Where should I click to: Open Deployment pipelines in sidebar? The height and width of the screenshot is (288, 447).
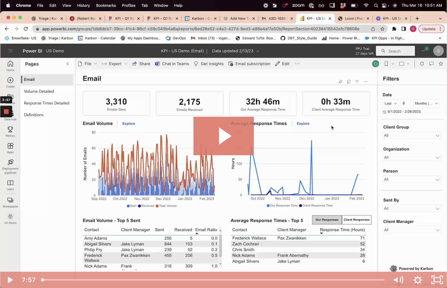point(10,167)
